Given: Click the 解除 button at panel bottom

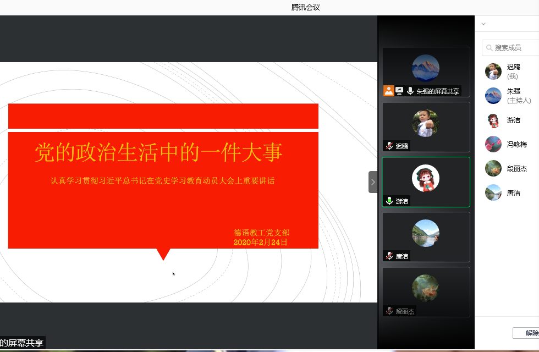Looking at the screenshot, I should (526, 333).
